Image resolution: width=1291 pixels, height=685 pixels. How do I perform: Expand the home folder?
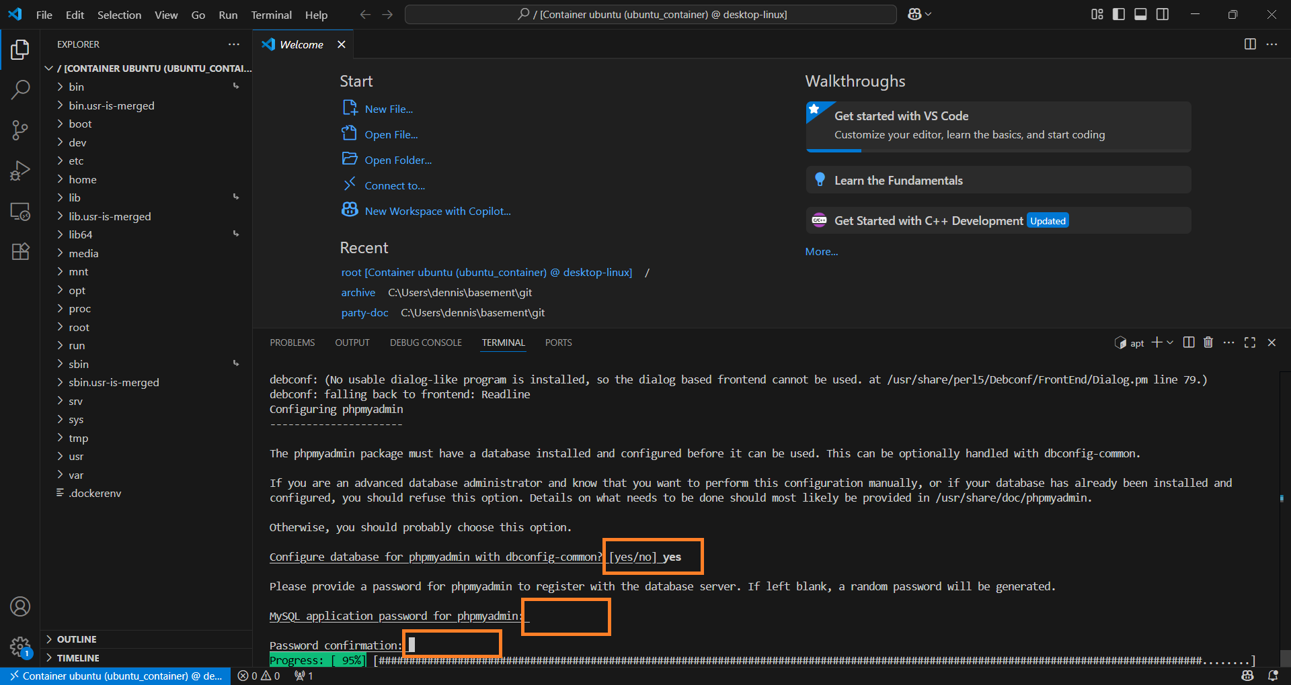coord(84,179)
